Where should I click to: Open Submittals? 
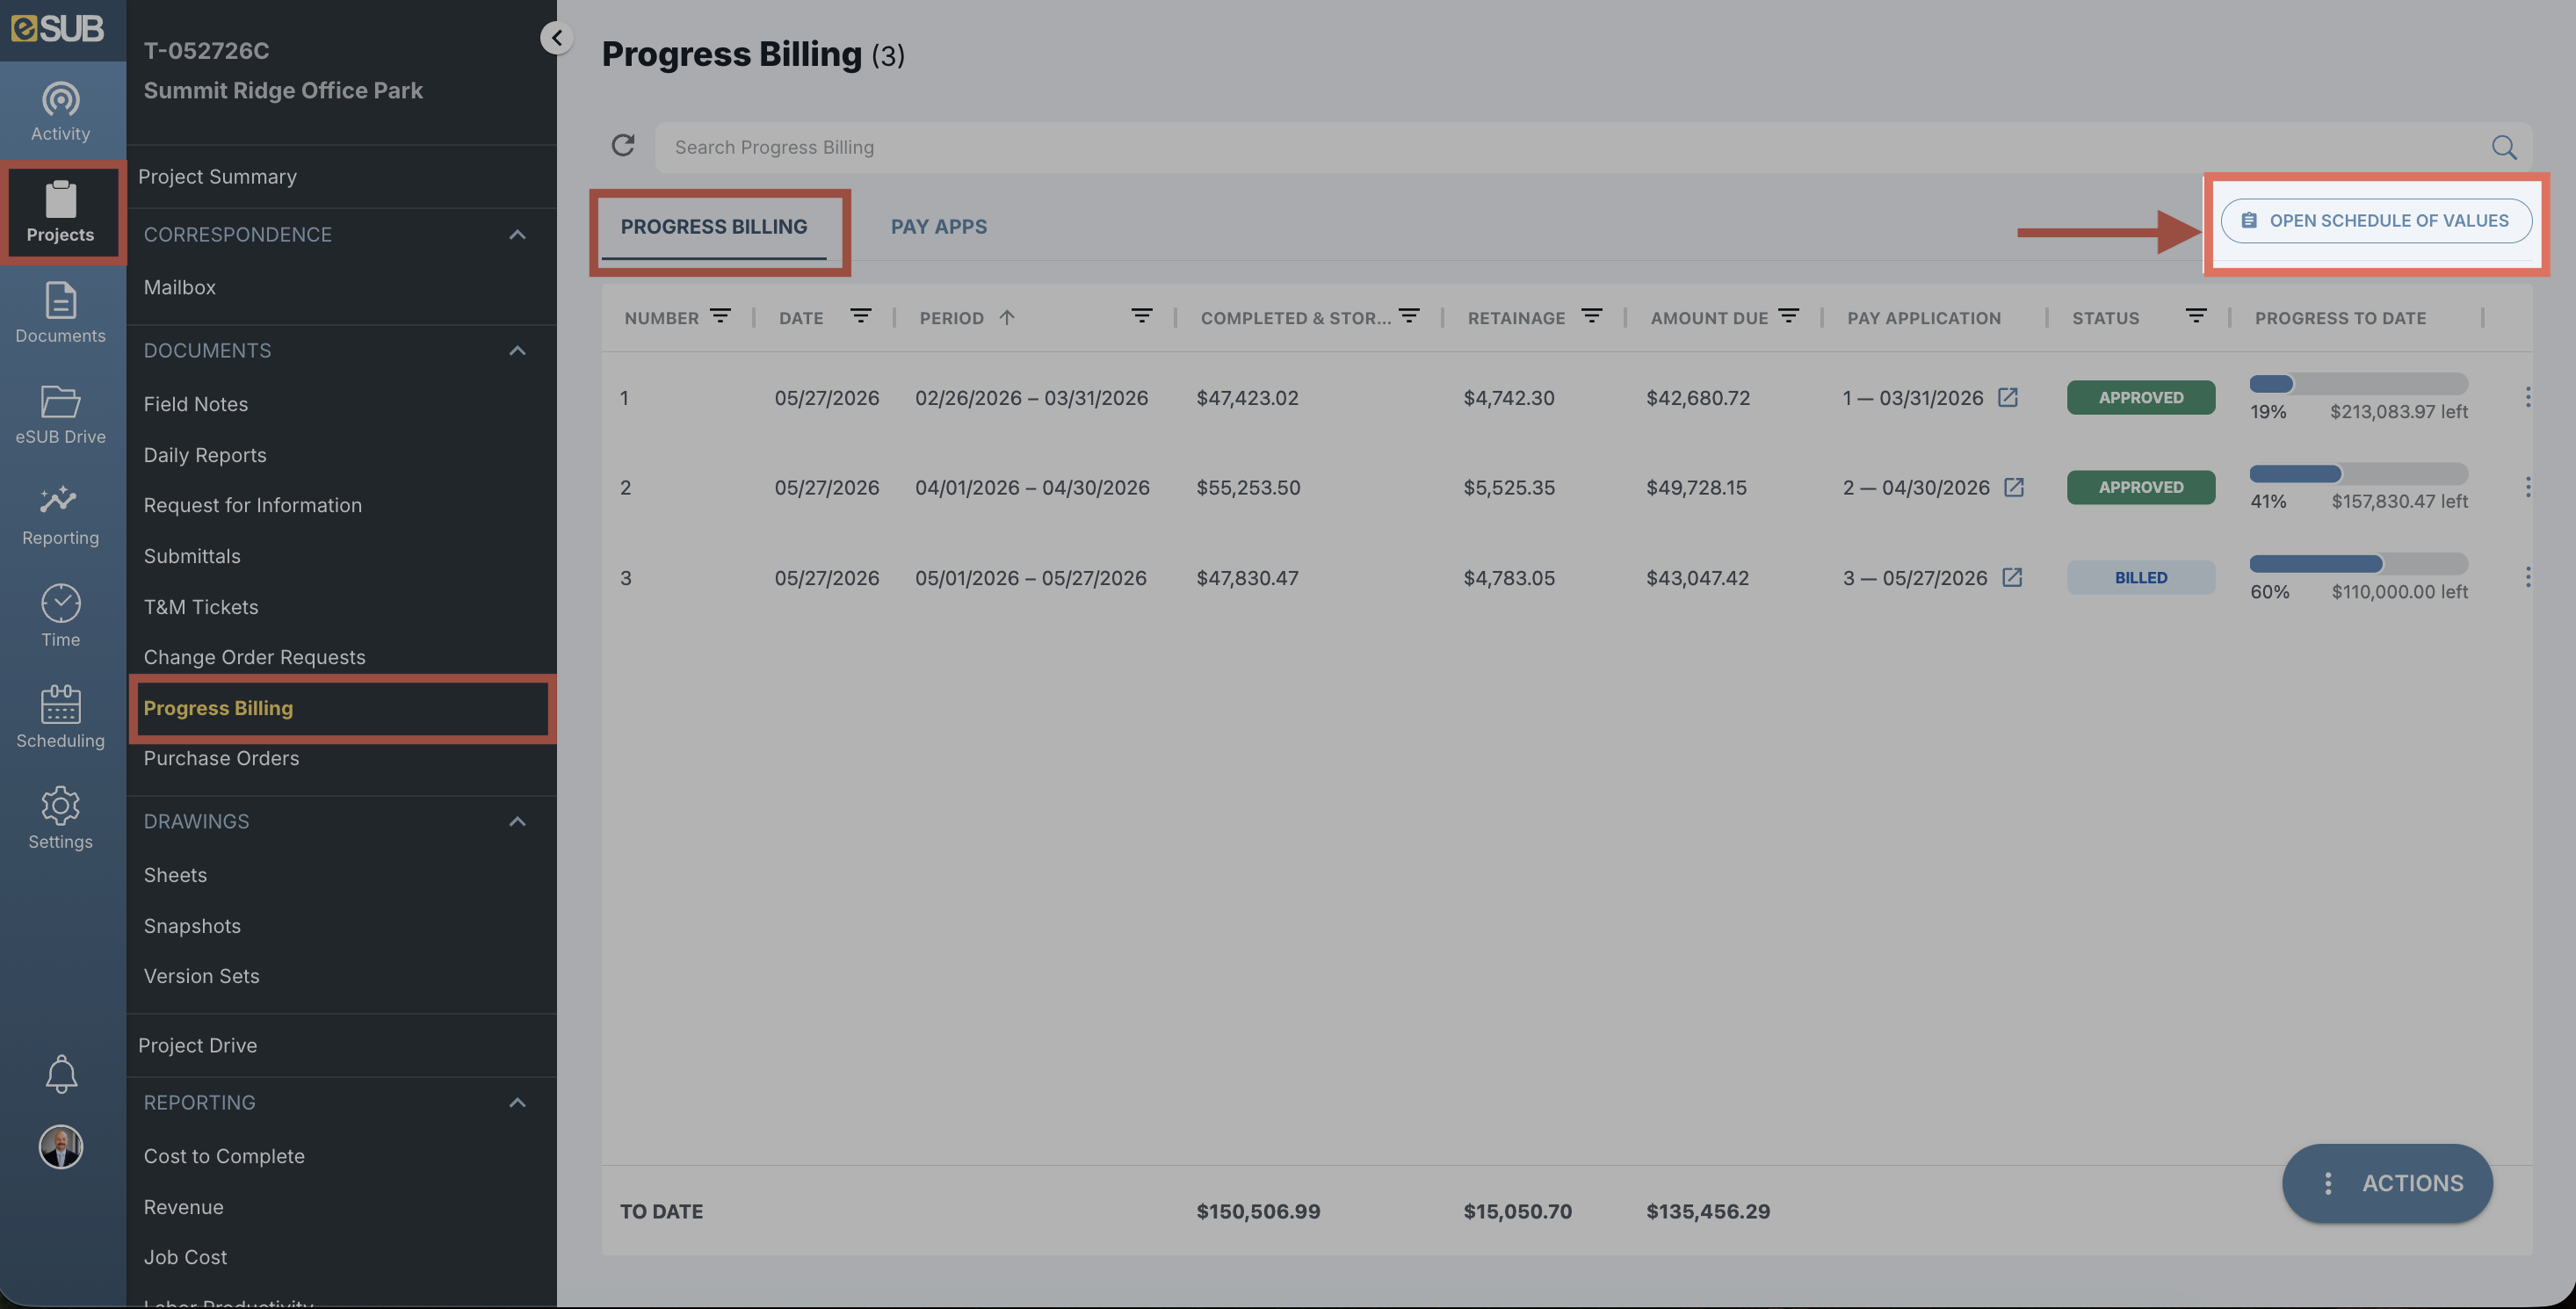192,556
